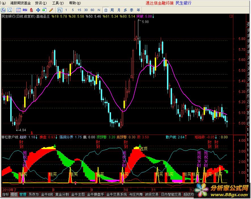The width and height of the screenshot is (251, 199).
Task: Select daily 日 period
Action: pos(106,10)
